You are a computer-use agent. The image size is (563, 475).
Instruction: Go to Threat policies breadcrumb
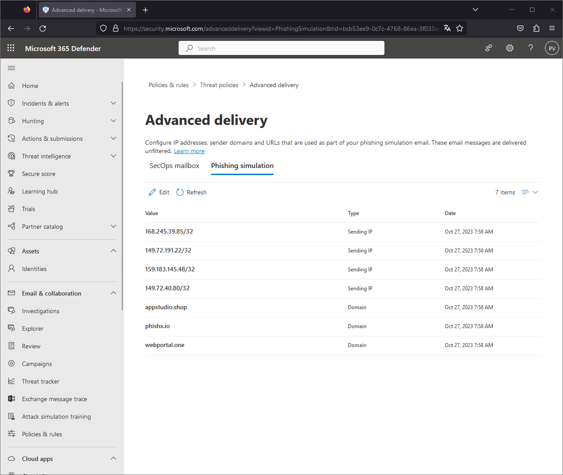tap(219, 85)
